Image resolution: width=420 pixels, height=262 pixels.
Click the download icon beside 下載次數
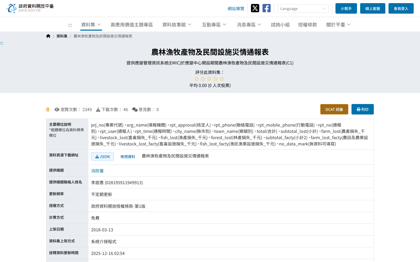point(98,110)
